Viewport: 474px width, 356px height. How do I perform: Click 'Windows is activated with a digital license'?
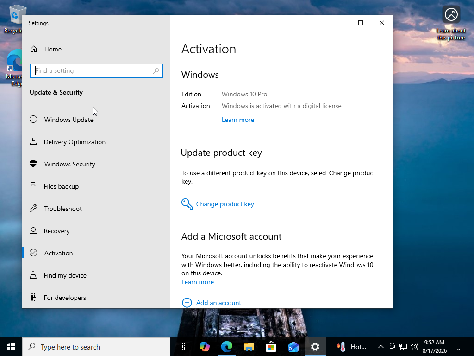click(x=281, y=106)
